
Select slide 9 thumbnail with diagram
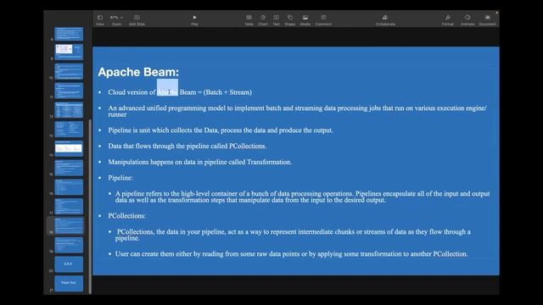69,52
